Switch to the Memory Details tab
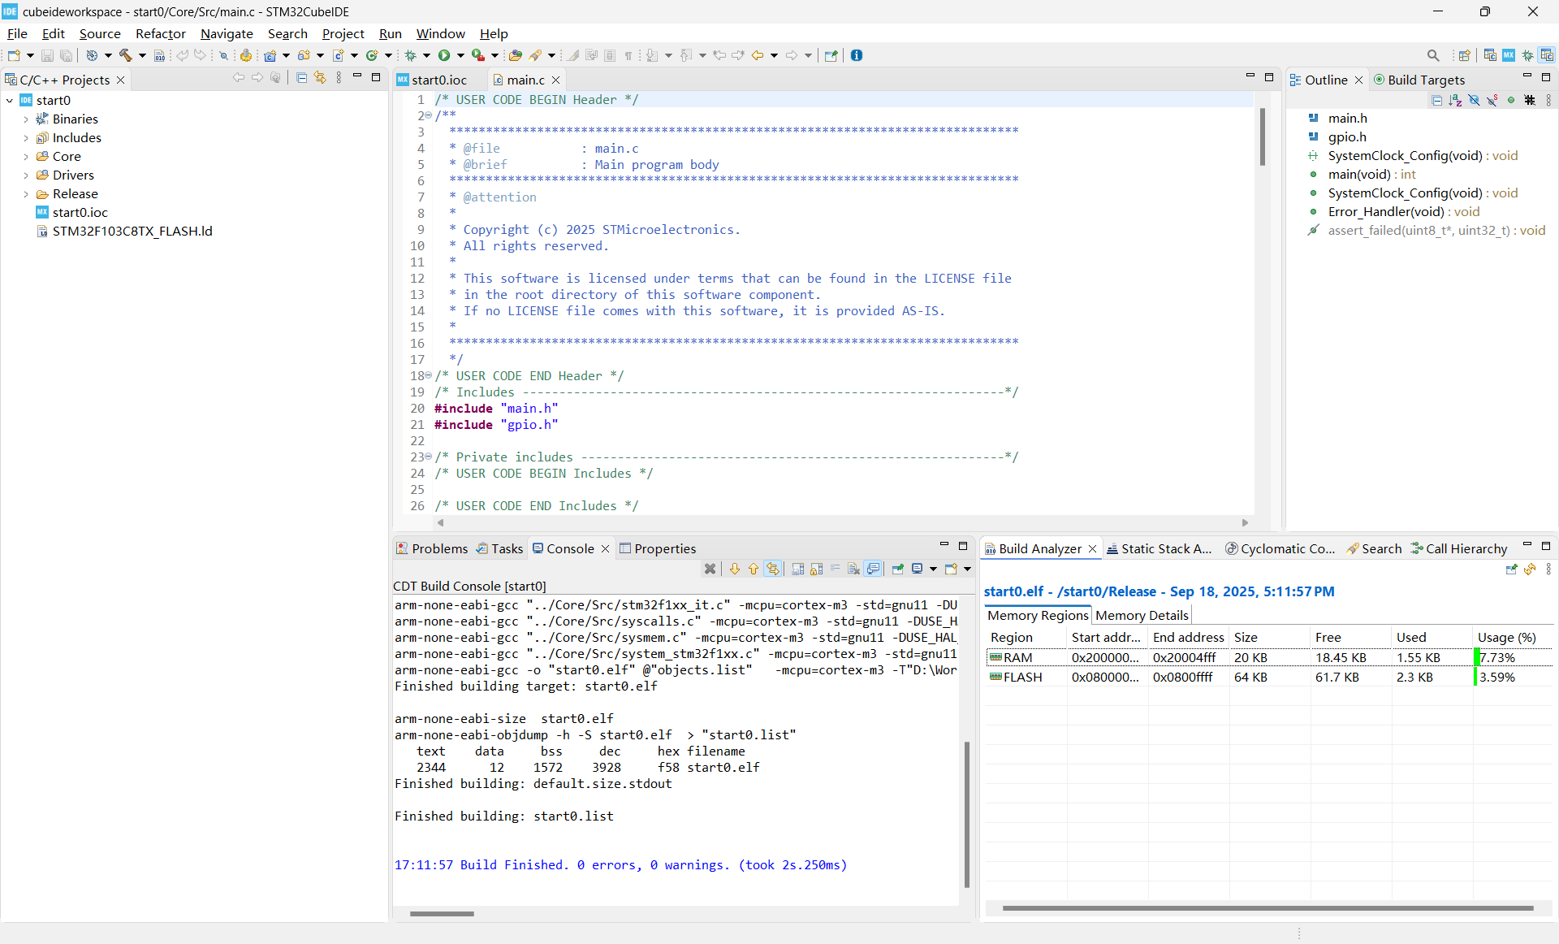 coord(1142,615)
